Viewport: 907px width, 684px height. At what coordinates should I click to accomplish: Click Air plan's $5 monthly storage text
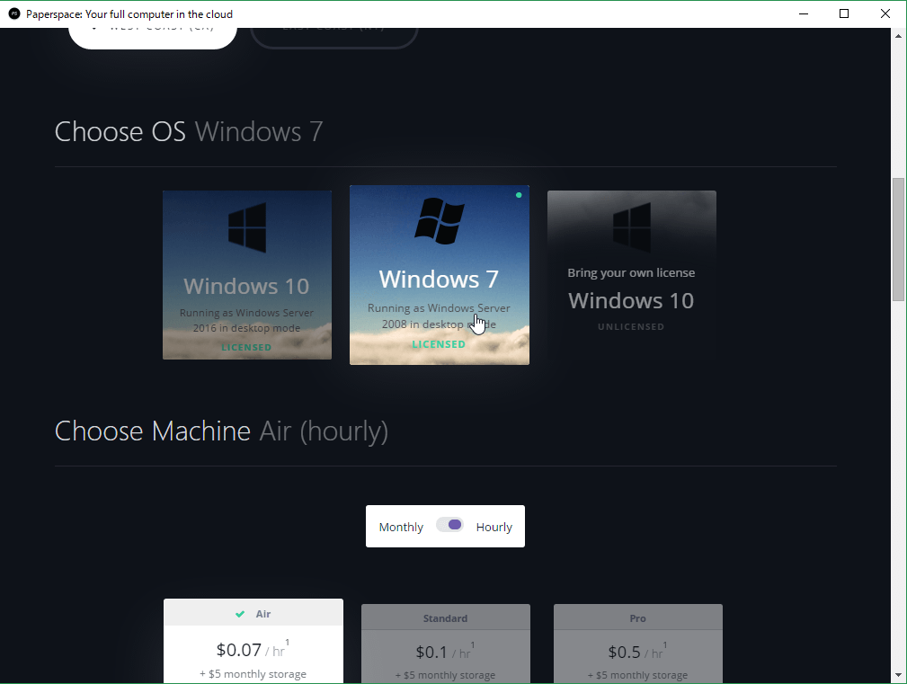[253, 674]
